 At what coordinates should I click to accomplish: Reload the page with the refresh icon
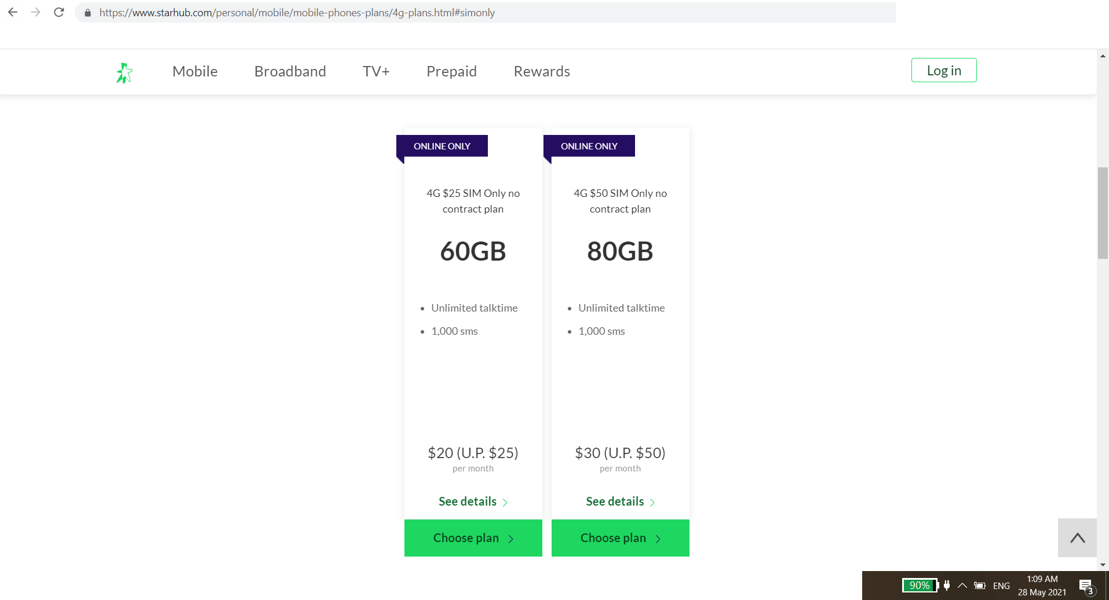[59, 12]
